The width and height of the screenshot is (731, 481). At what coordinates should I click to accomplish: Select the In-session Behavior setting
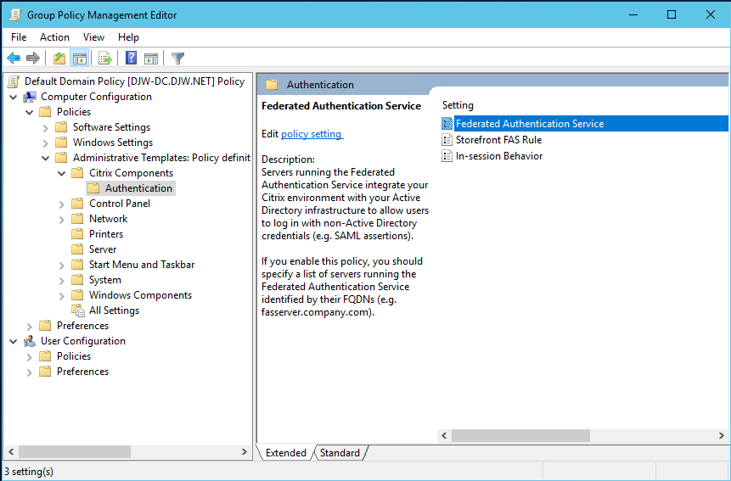(x=498, y=156)
